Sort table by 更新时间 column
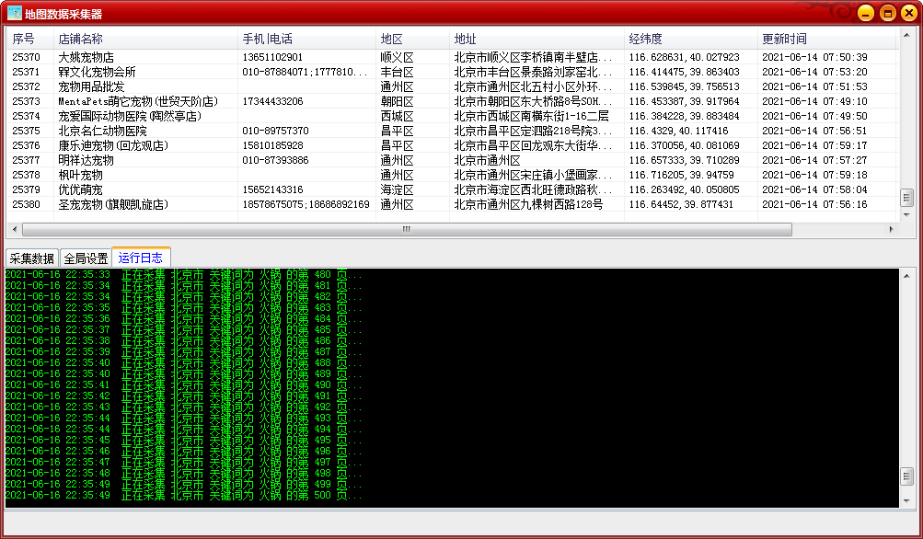Screen dimensions: 923x539 [784, 39]
